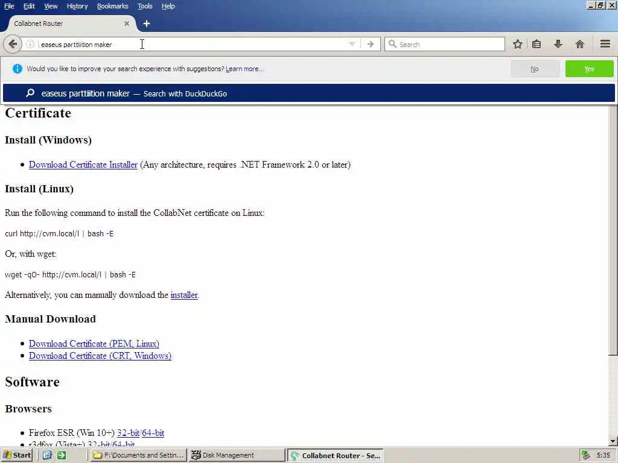Download Firefox ESR 64-bit link

[x=153, y=433]
